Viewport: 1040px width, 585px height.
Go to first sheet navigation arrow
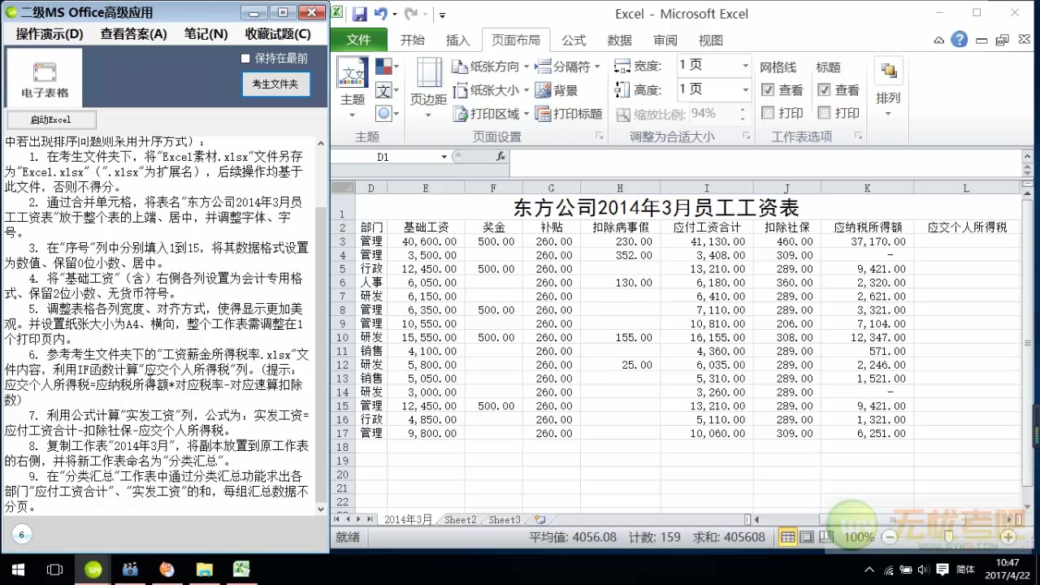tap(337, 519)
